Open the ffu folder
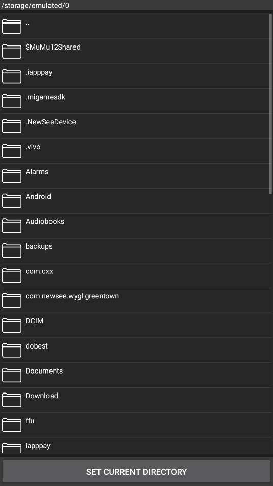The height and width of the screenshot is (486, 273). tap(136, 425)
